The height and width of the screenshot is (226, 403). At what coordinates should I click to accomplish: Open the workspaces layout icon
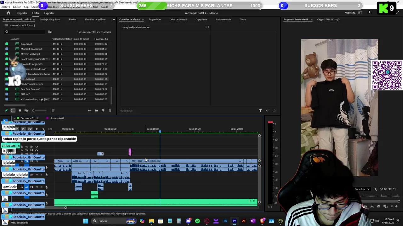click(360, 13)
